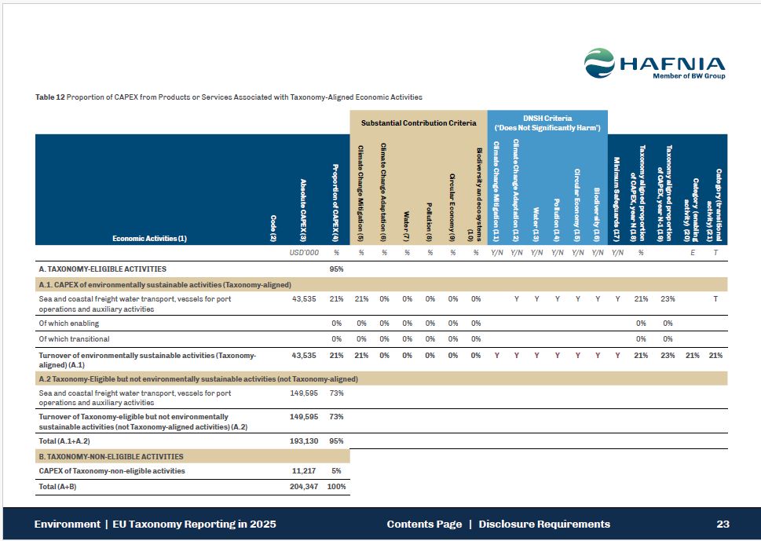
Task: Click the Total (A+B) value 204,347
Action: pos(304,487)
